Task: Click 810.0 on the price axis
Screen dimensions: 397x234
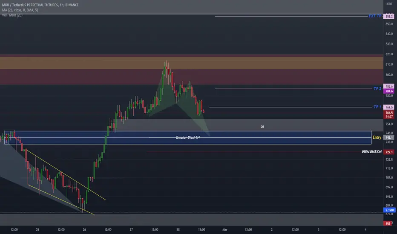Action: coord(389,65)
